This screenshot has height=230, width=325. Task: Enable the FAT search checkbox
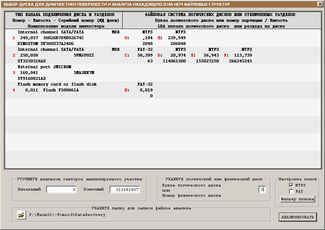(x=291, y=191)
